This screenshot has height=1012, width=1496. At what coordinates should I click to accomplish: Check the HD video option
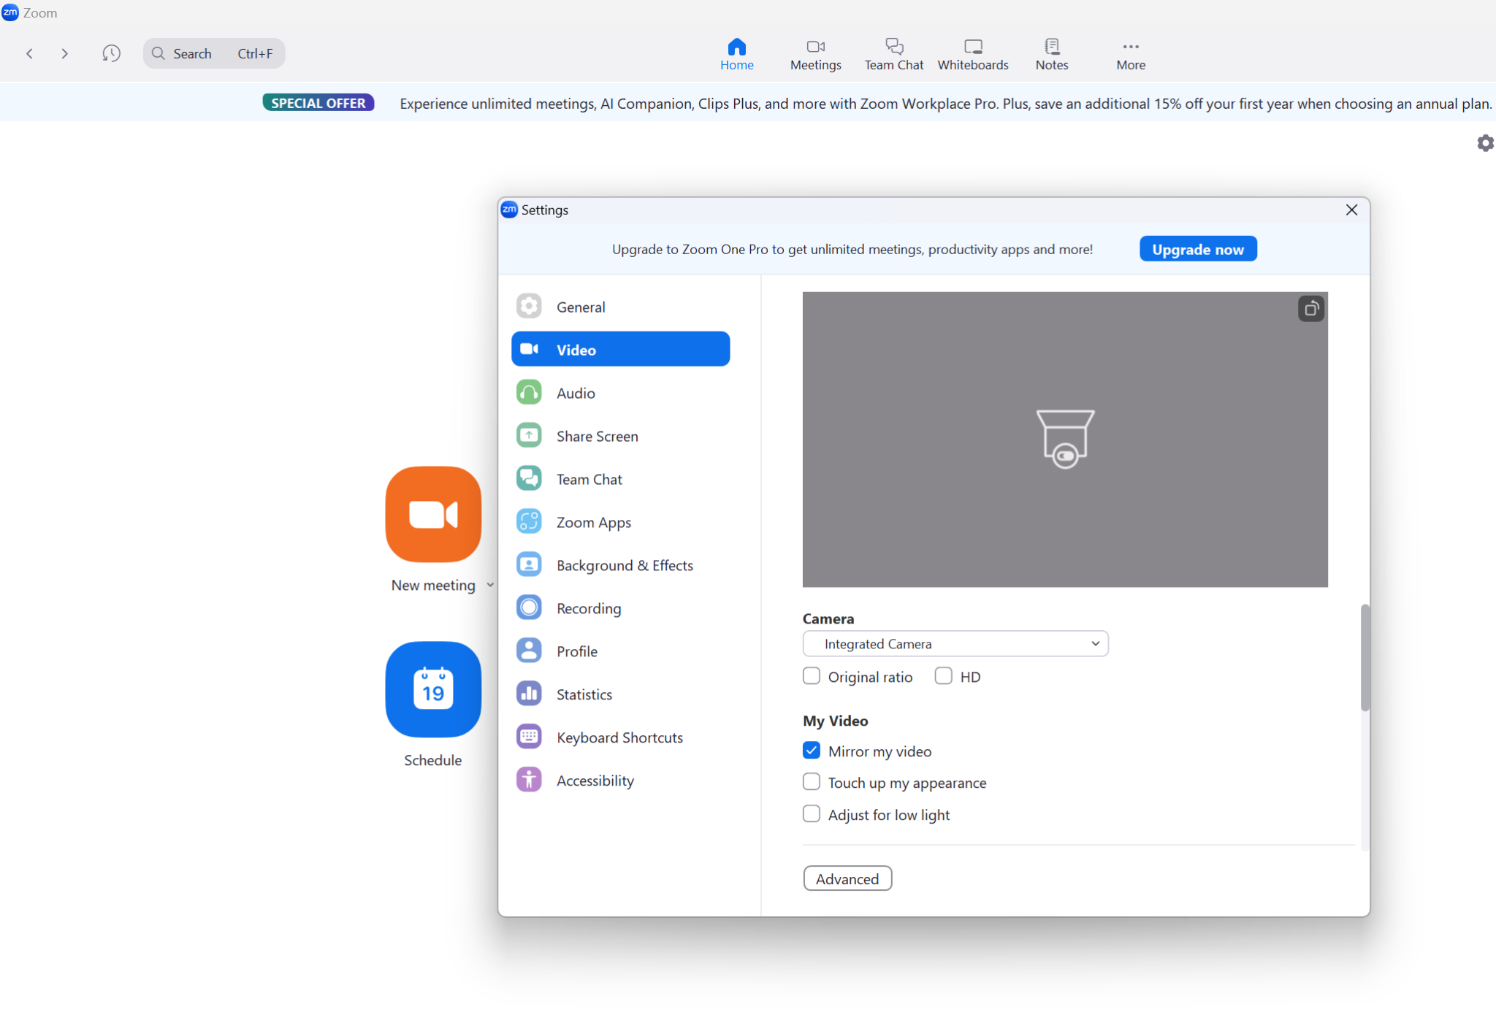click(x=943, y=676)
